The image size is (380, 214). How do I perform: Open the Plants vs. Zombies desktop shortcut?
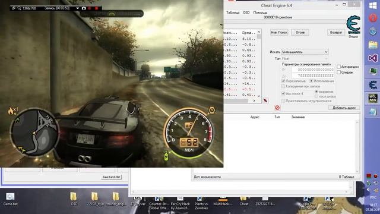point(201,203)
